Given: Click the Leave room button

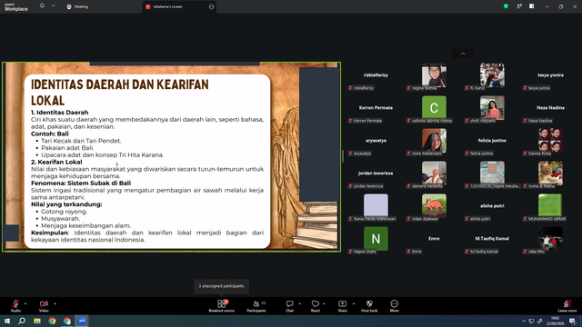Looking at the screenshot, I should [567, 305].
